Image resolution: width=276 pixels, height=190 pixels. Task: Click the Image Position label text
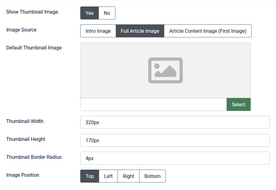(x=23, y=175)
